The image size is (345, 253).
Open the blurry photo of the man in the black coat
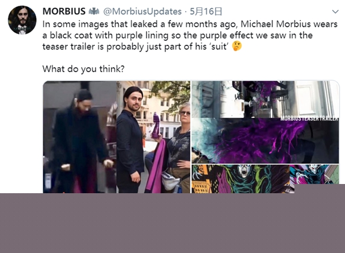[x=79, y=137]
